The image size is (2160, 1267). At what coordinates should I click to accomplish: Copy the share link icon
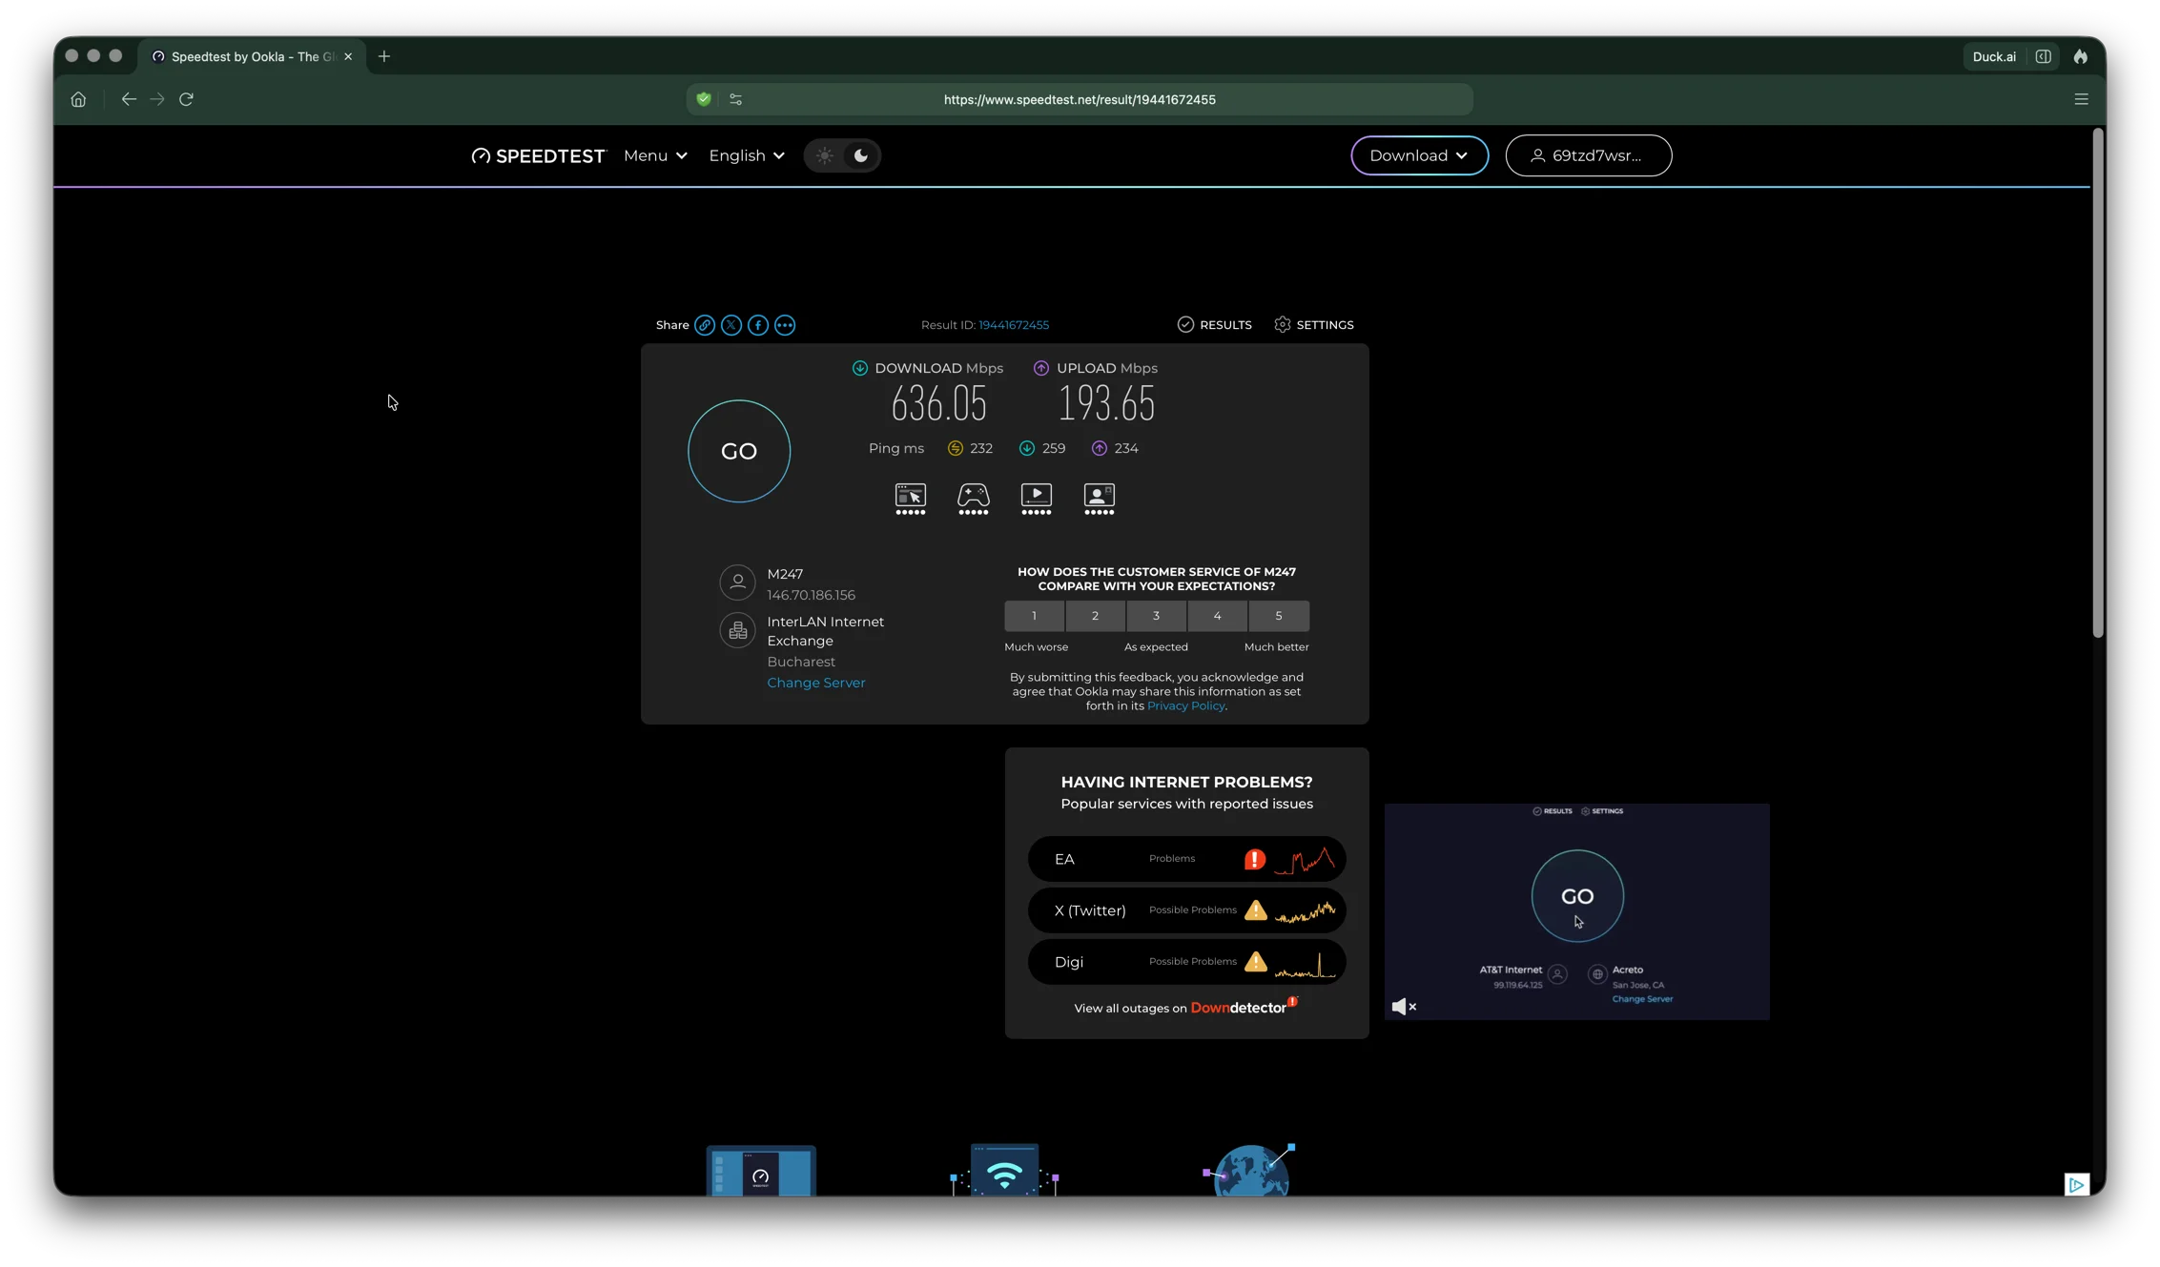(x=704, y=325)
